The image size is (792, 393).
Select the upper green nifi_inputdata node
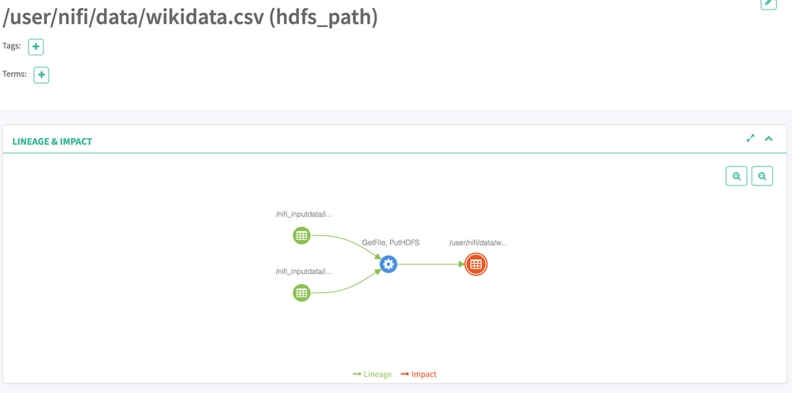coord(301,235)
